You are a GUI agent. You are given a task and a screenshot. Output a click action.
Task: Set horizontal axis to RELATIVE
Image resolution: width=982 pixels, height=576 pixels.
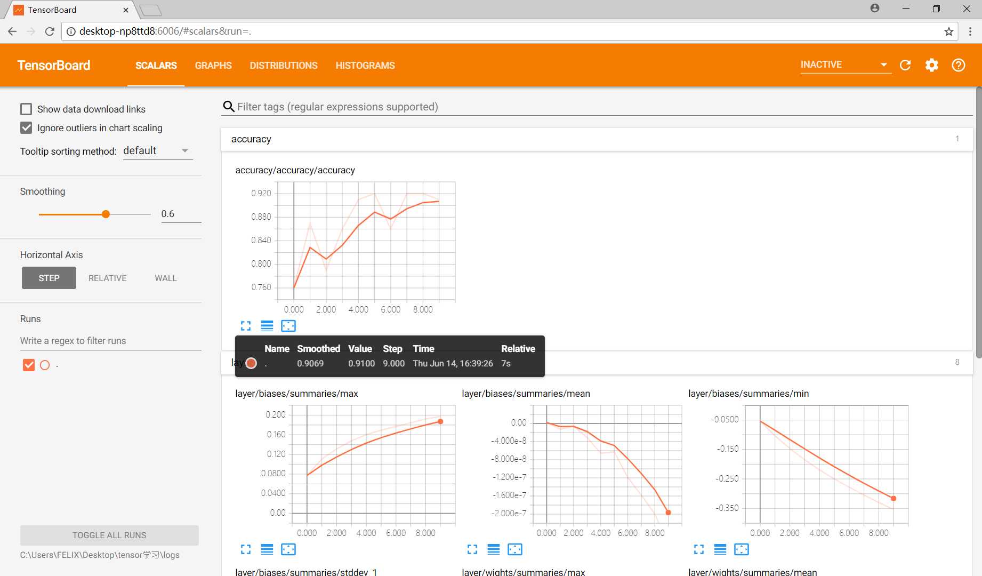click(x=108, y=278)
